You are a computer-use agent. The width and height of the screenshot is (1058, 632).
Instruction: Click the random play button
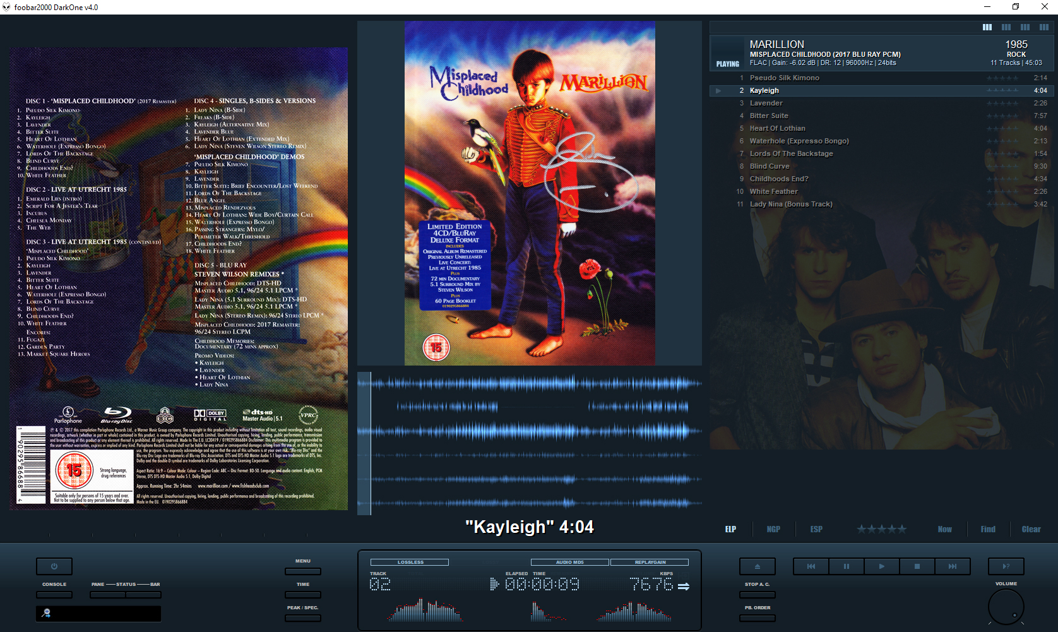1006,566
